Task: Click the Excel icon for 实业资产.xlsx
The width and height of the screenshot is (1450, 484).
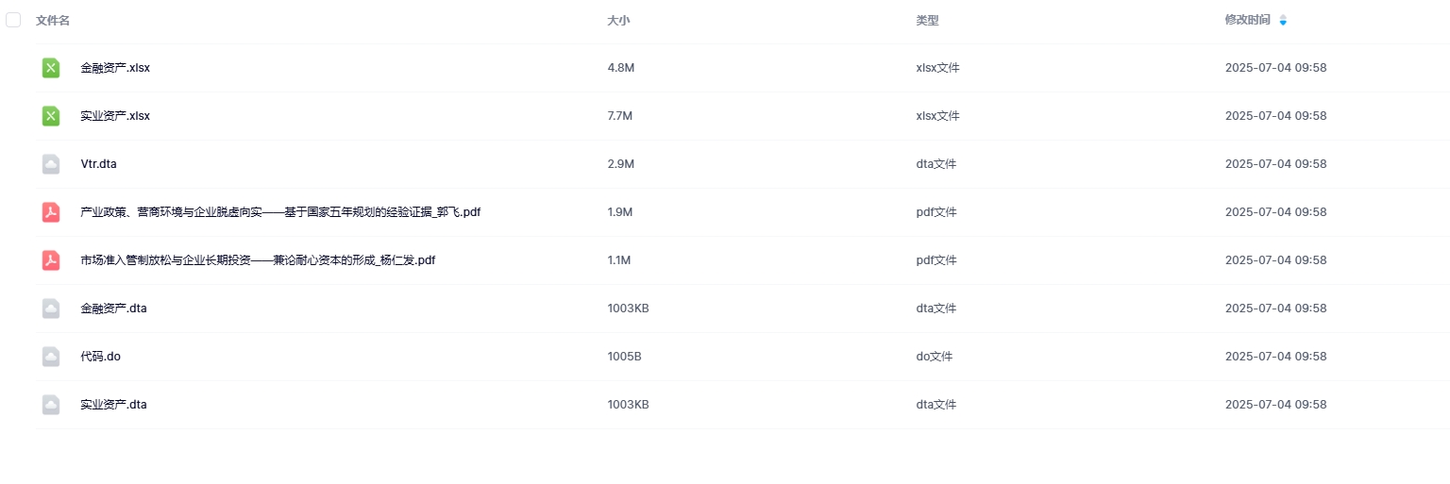Action: point(51,116)
